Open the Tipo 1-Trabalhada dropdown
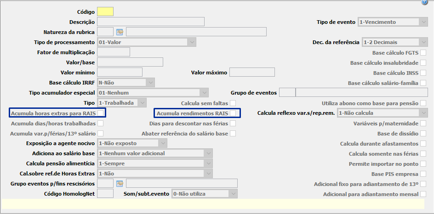The width and height of the screenshot is (434, 214). pos(122,103)
